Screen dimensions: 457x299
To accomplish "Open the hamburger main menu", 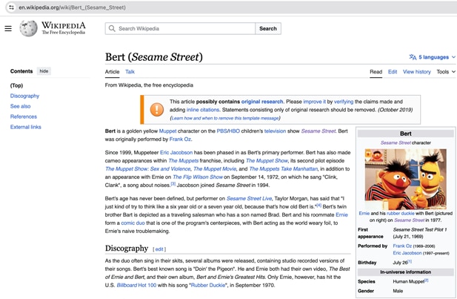I will click(x=8, y=28).
